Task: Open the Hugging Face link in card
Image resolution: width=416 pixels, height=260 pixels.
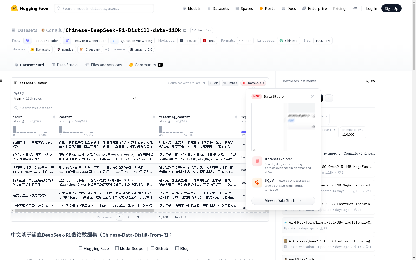Action: pos(96,249)
